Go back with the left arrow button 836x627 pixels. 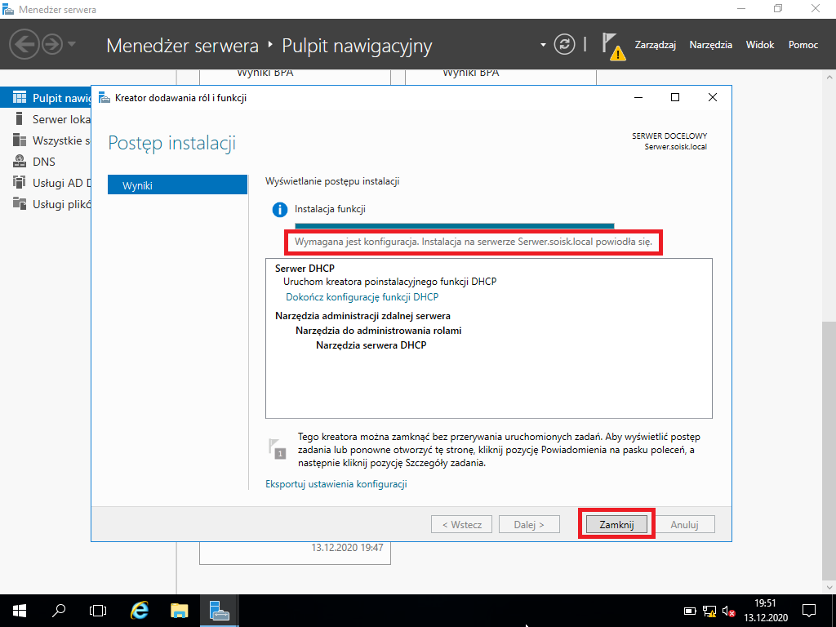click(24, 44)
